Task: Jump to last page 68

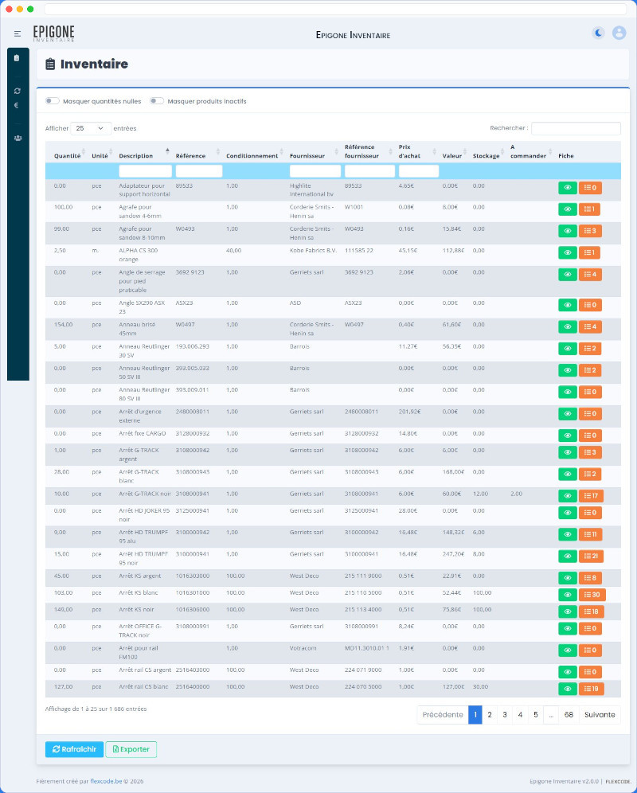Action: click(x=569, y=715)
